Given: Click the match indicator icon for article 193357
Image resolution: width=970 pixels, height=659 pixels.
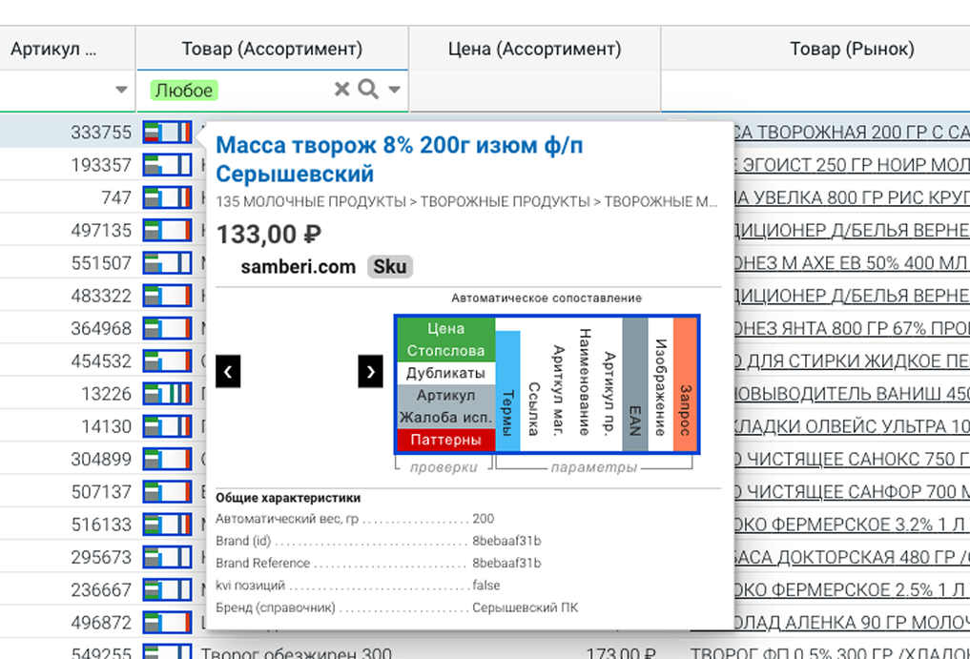Looking at the screenshot, I should tap(167, 166).
